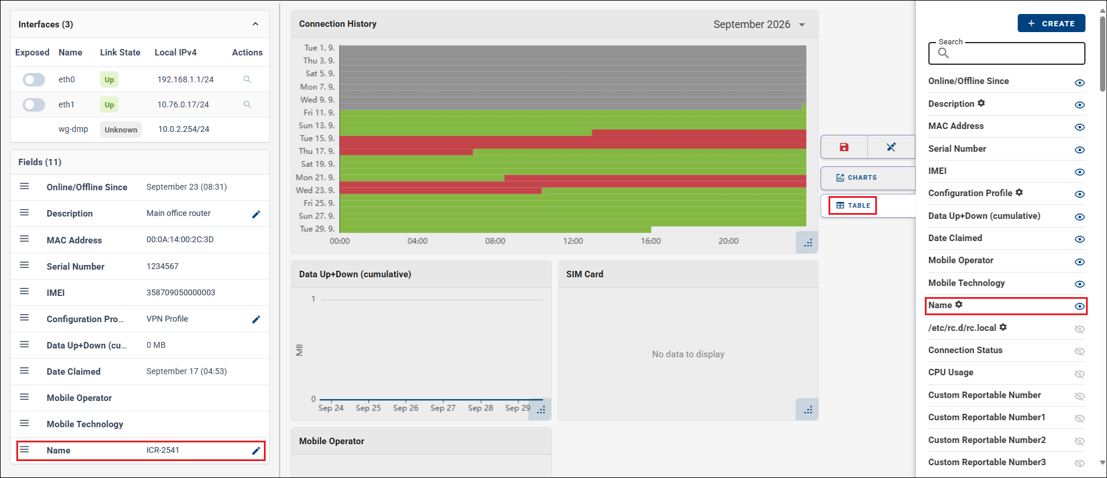Edit the Description field with pencil icon
The image size is (1107, 478).
tap(256, 214)
